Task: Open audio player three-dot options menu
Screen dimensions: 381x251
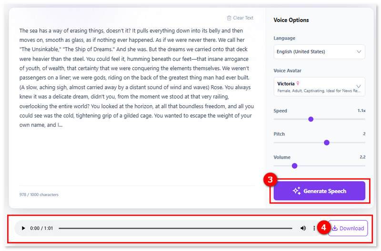Action: click(x=314, y=228)
